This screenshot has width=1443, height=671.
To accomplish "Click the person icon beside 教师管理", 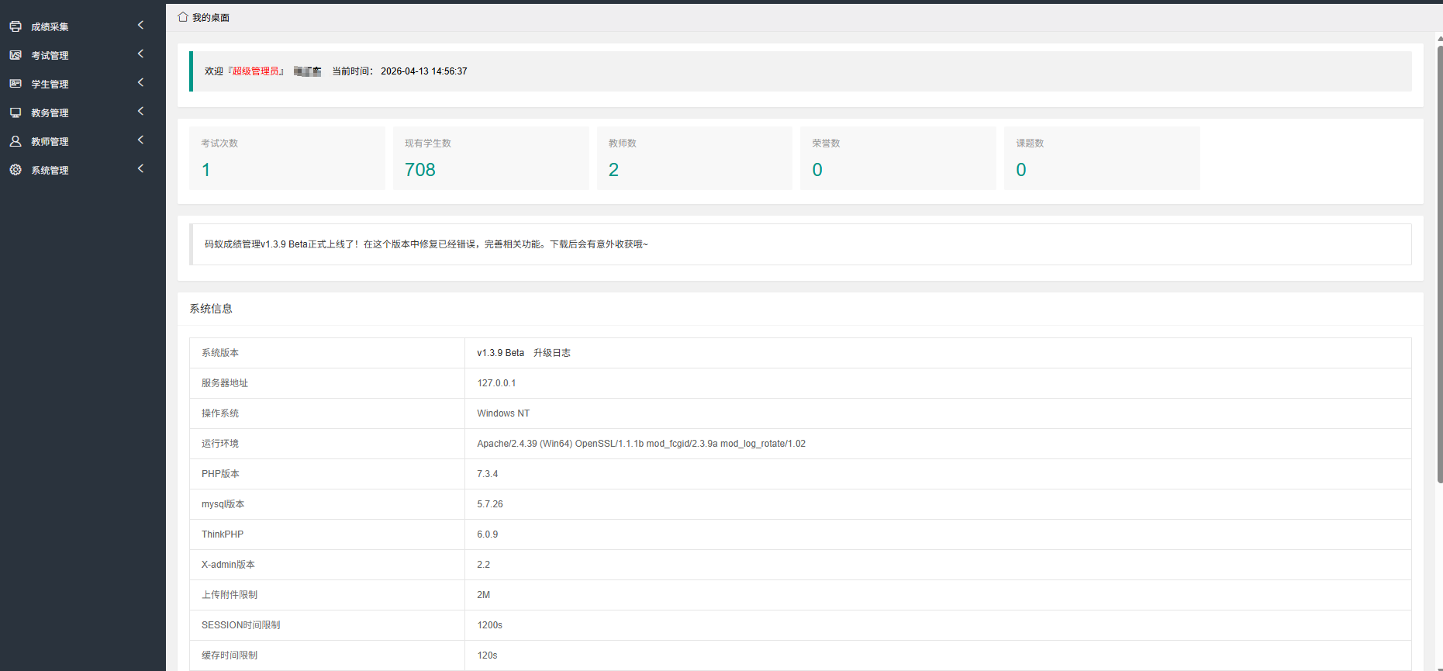I will [x=16, y=141].
